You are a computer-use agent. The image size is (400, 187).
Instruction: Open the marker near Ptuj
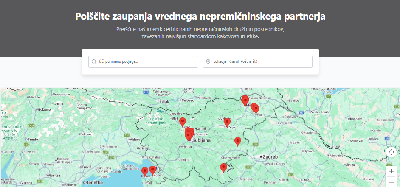256,109
